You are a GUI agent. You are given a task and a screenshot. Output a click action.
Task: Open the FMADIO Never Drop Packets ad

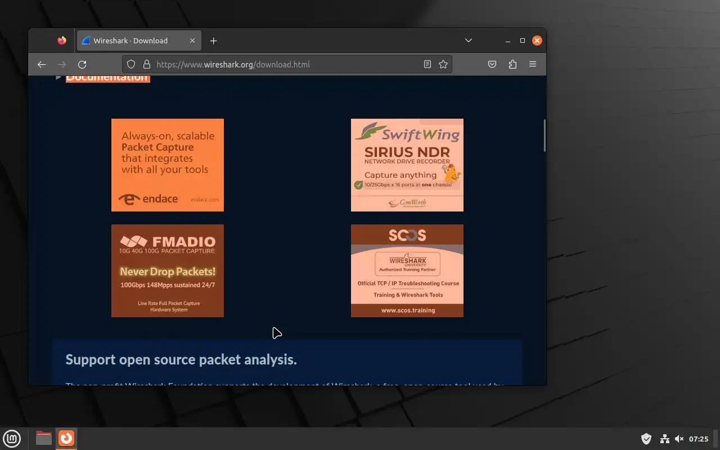168,271
